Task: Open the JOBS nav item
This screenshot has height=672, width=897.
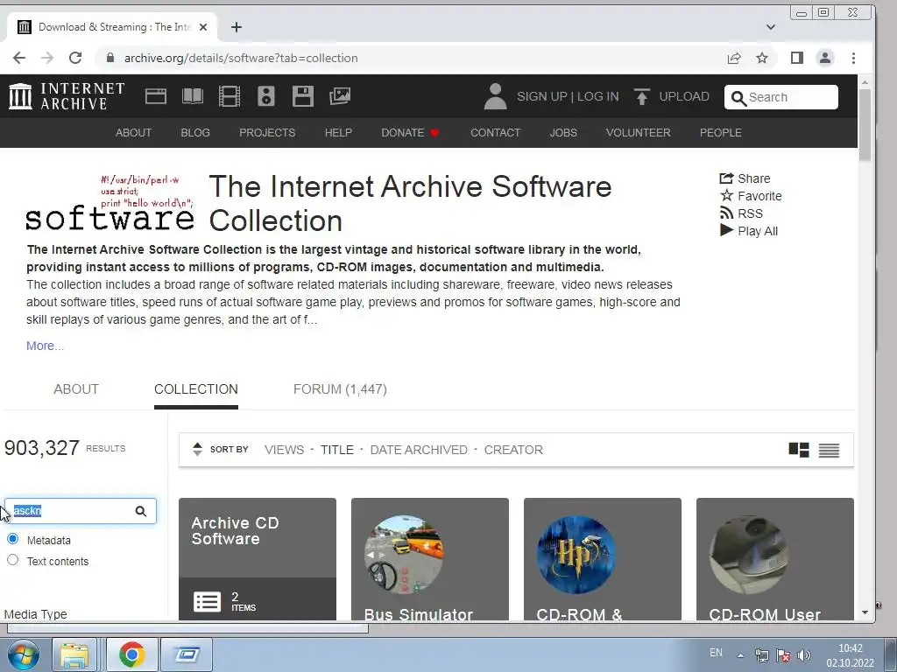Action: (x=563, y=133)
